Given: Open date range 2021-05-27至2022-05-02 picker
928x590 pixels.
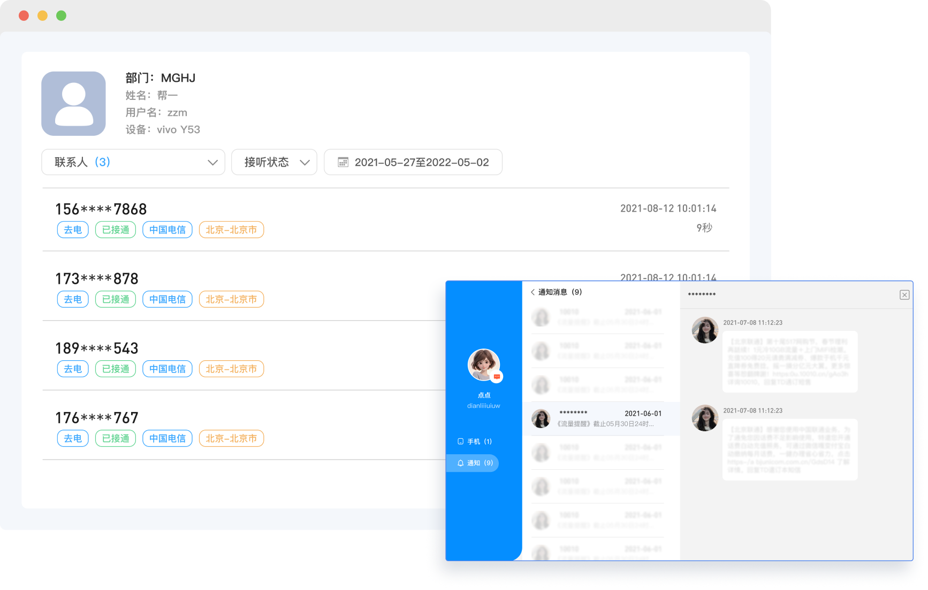Looking at the screenshot, I should click(421, 162).
